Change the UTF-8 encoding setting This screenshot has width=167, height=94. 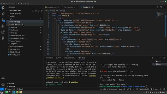129,89
